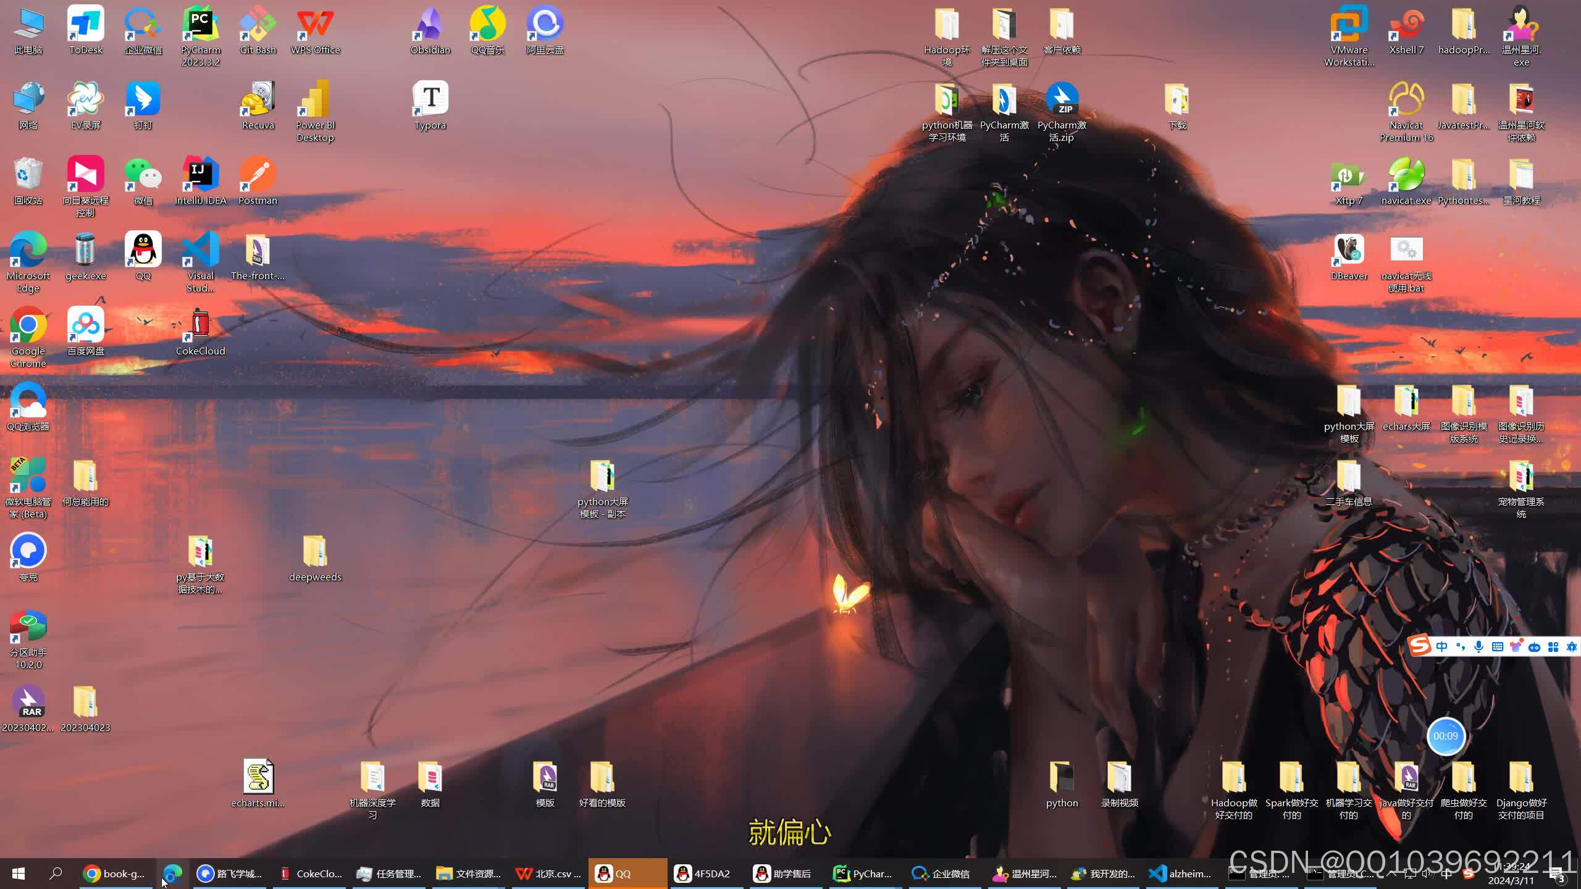Switch to QQ taskbar window
Viewport: 1581px width, 889px height.
click(627, 874)
